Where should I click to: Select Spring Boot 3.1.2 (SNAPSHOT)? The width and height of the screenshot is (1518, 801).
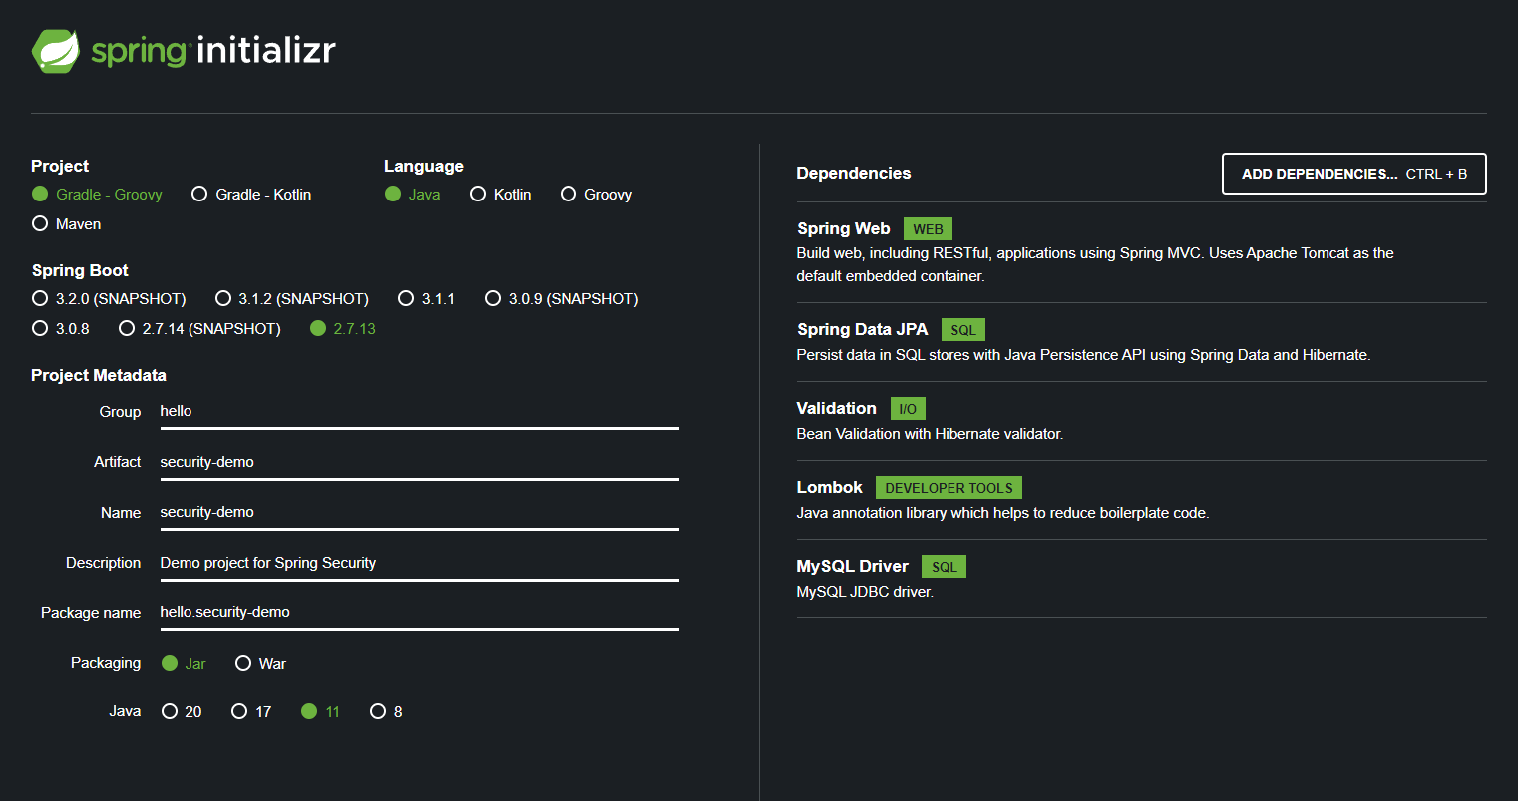pos(291,299)
